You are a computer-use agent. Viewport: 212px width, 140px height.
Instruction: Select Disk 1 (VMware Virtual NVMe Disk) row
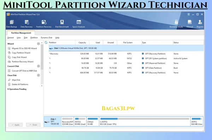point(126,48)
